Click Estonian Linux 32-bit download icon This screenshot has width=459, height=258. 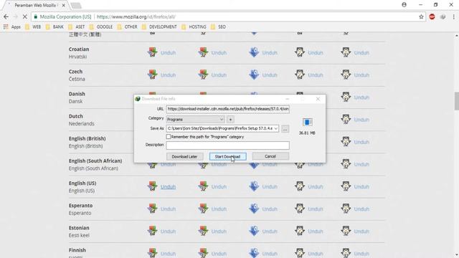(346, 231)
